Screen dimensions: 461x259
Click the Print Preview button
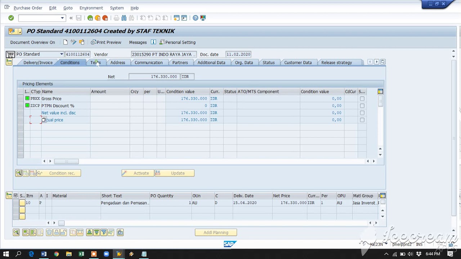(x=106, y=42)
